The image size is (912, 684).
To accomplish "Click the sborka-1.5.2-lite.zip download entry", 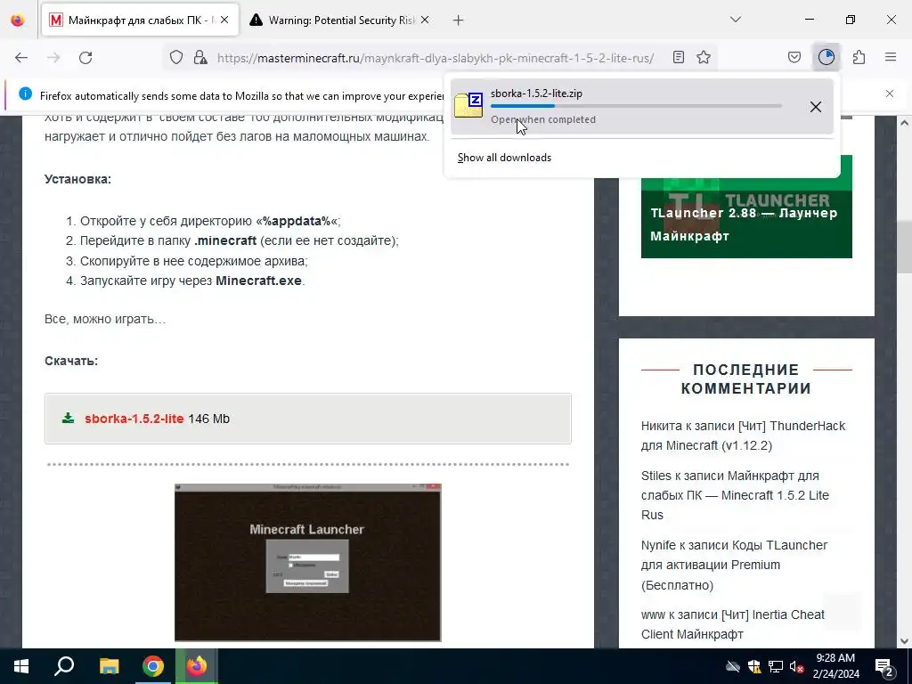I will pyautogui.click(x=641, y=107).
